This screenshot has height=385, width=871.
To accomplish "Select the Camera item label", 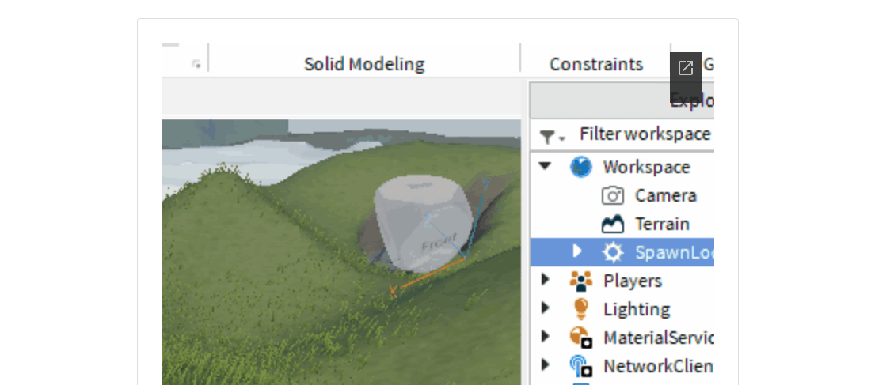I will tap(665, 195).
